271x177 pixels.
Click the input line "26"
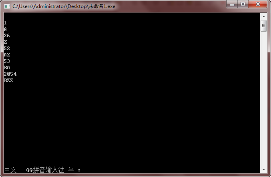(x=7, y=36)
